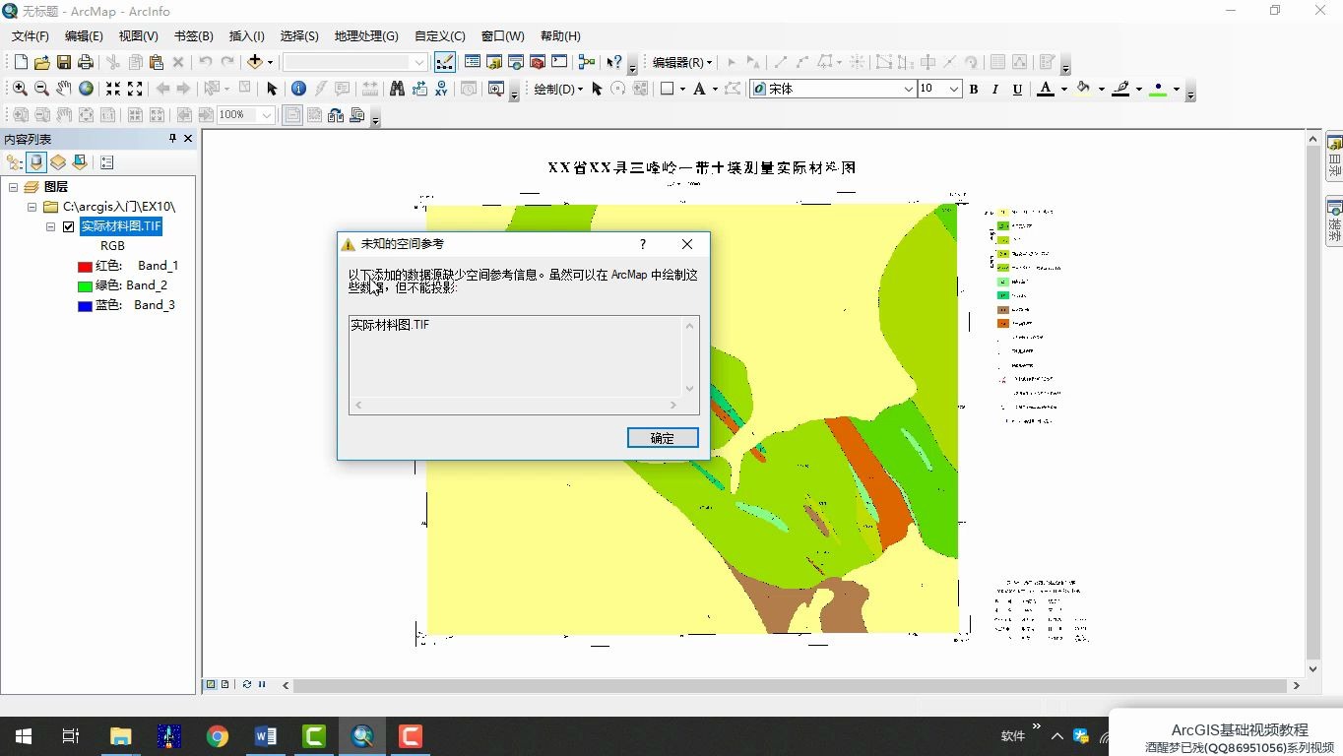Open the map scale dropdown
The image size is (1343, 756).
pyautogui.click(x=419, y=62)
